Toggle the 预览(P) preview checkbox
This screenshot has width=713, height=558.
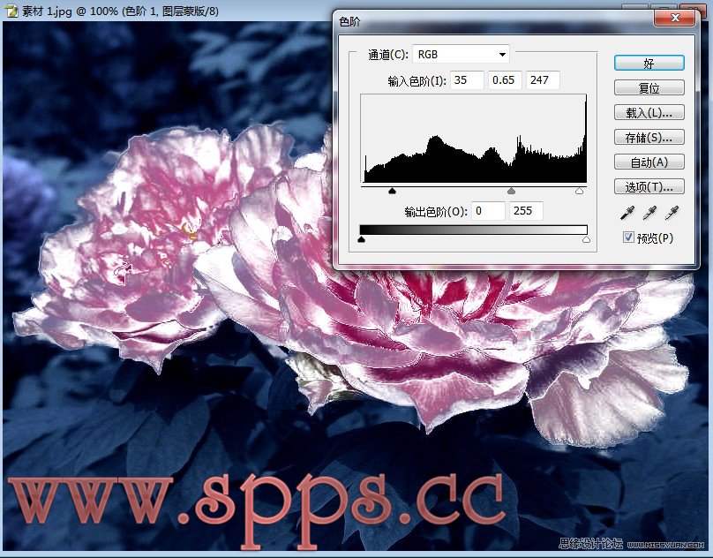point(628,238)
